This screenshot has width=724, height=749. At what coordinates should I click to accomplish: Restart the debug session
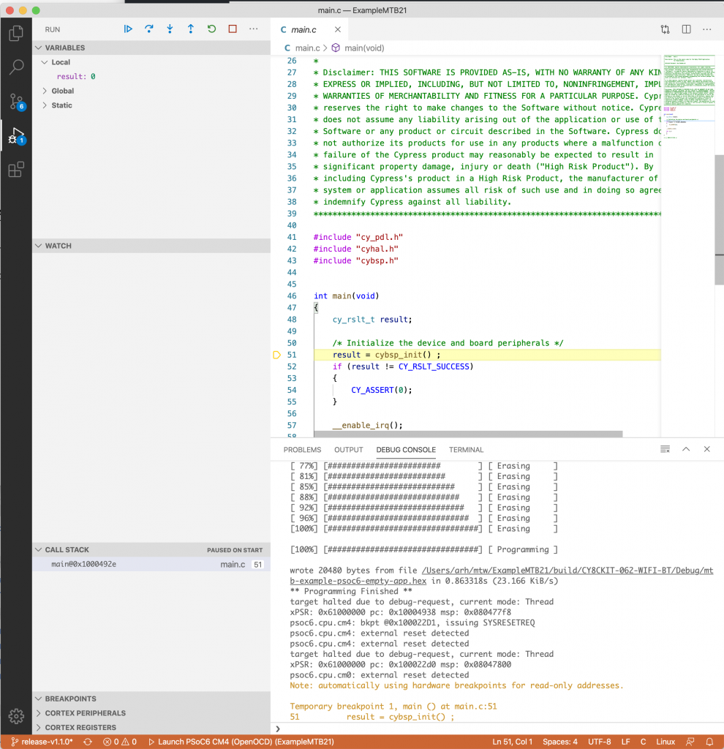coord(211,29)
